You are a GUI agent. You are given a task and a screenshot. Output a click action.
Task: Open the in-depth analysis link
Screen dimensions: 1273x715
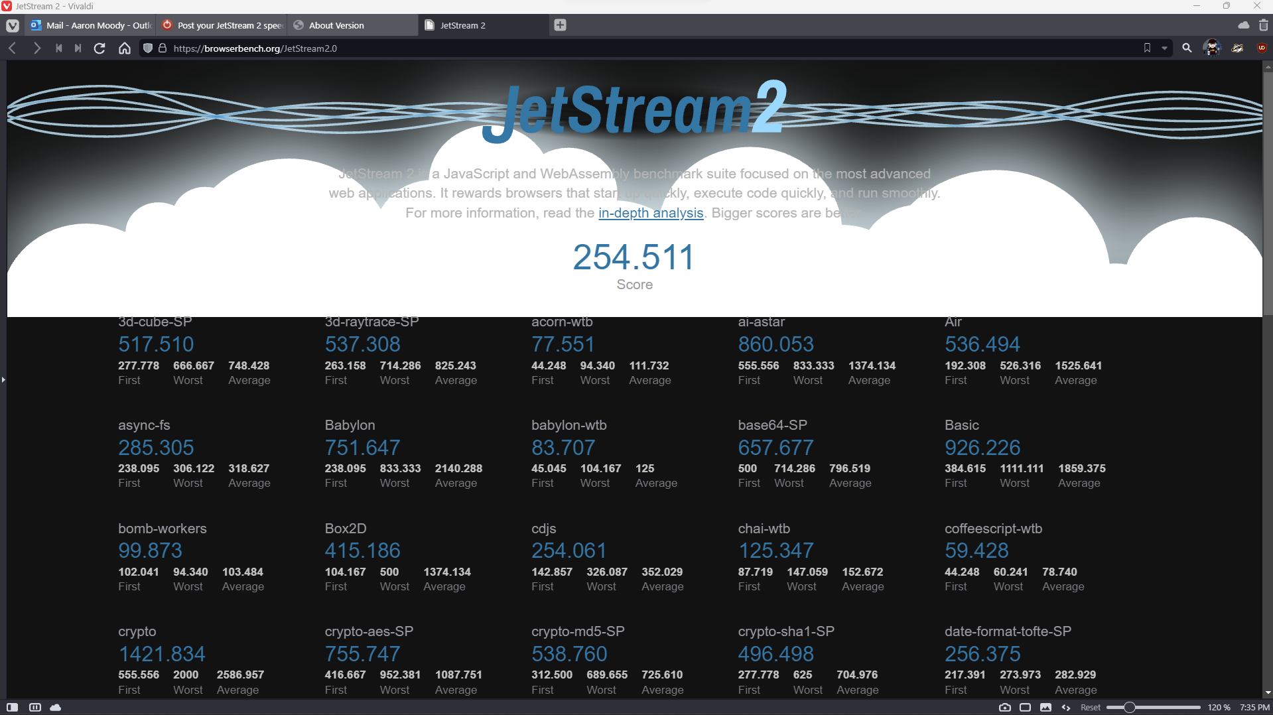coord(651,213)
